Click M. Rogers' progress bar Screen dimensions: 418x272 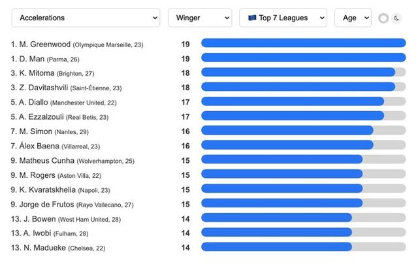coord(281,174)
